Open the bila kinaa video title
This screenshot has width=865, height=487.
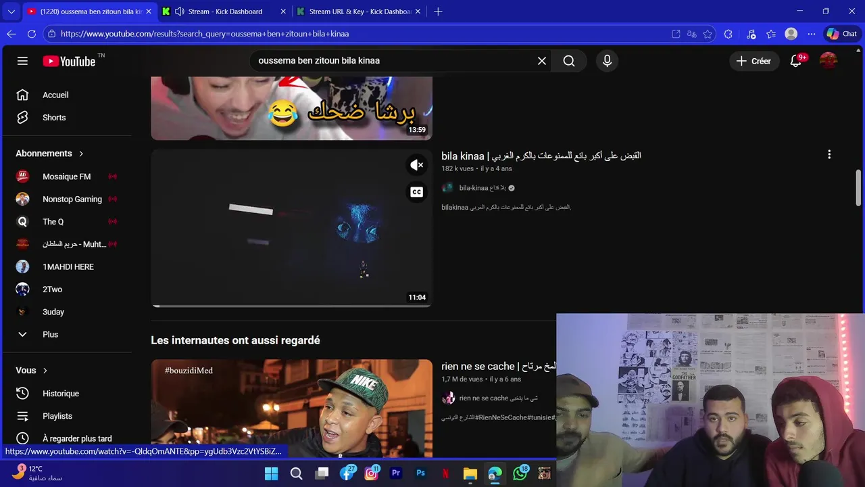(x=541, y=156)
